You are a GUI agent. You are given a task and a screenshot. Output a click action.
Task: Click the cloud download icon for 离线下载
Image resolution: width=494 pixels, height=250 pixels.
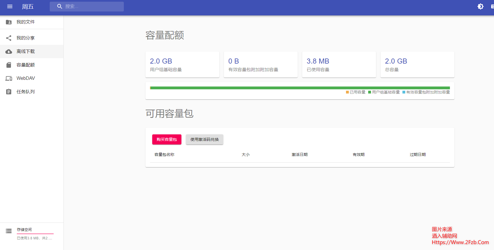[x=9, y=52]
